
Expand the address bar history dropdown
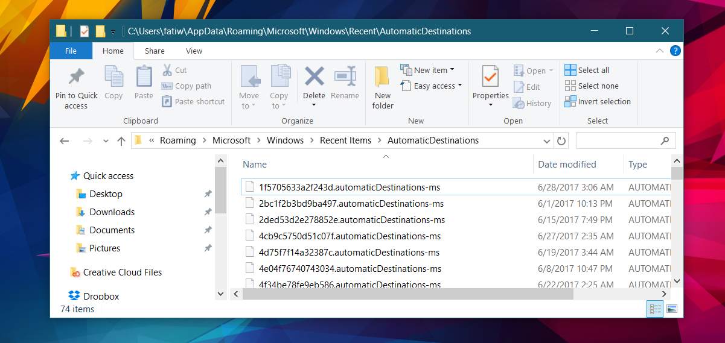point(546,140)
